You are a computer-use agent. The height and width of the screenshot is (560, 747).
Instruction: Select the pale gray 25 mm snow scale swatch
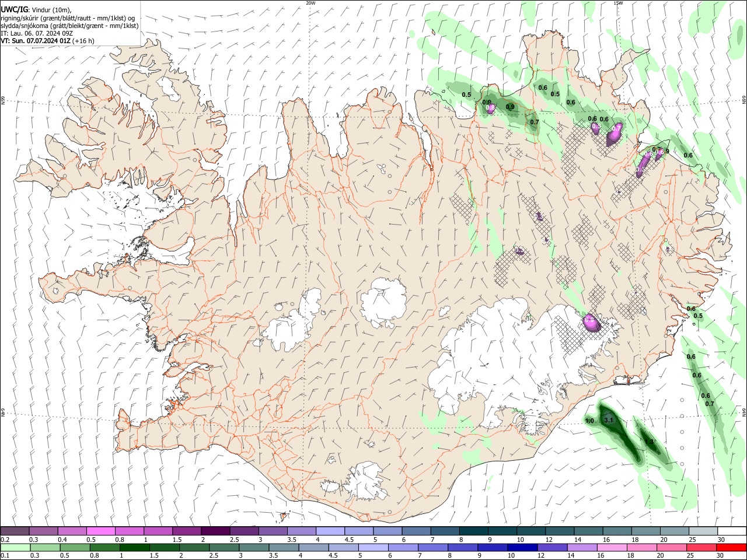[703, 531]
